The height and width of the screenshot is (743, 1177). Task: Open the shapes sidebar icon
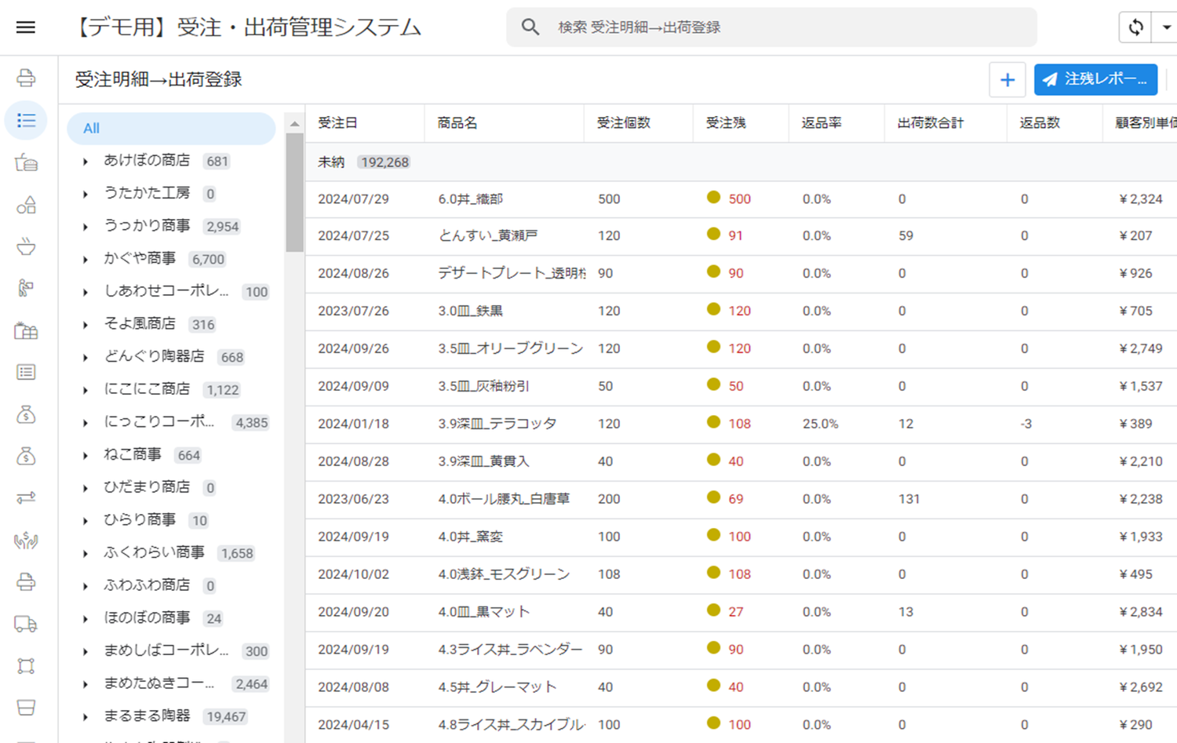point(26,206)
